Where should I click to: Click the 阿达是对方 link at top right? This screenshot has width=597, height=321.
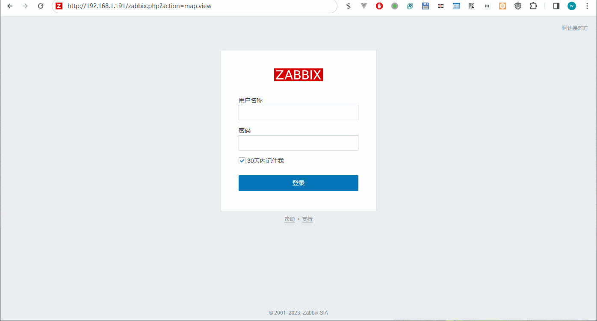coord(575,28)
